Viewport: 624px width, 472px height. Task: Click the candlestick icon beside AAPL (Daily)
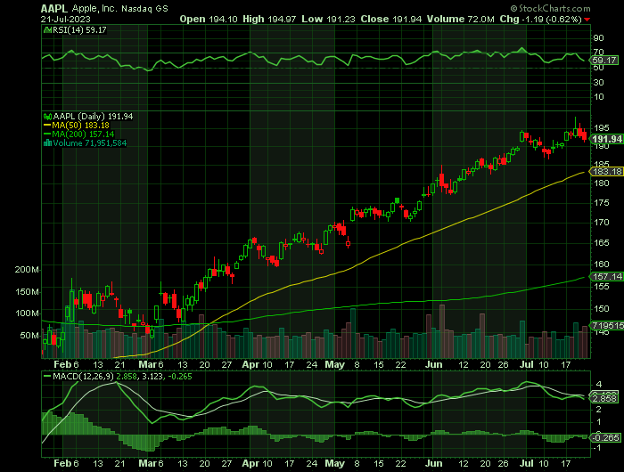(47, 117)
